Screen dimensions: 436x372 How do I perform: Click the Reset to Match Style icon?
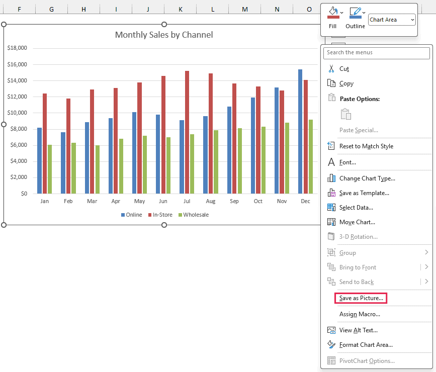(331, 146)
